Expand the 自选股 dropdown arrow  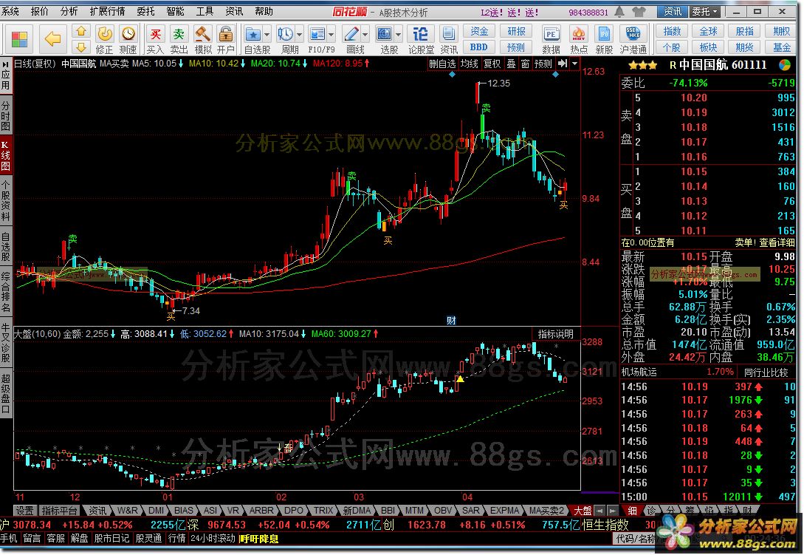click(267, 35)
